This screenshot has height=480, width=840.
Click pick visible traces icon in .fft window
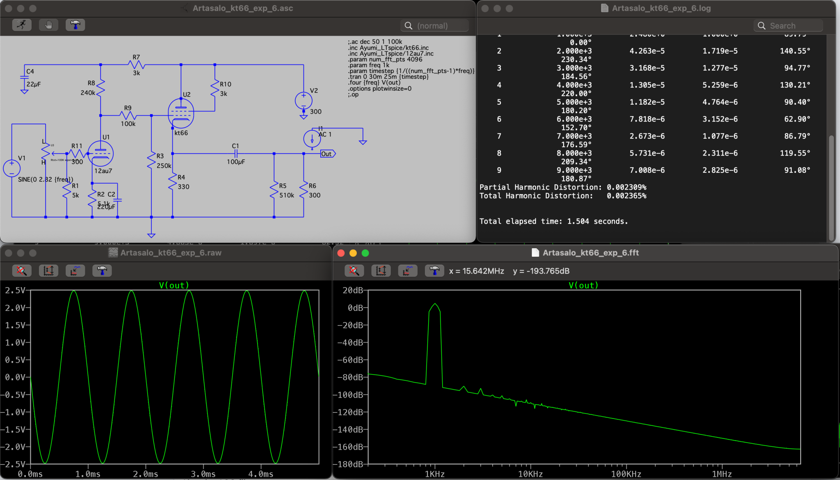(407, 271)
